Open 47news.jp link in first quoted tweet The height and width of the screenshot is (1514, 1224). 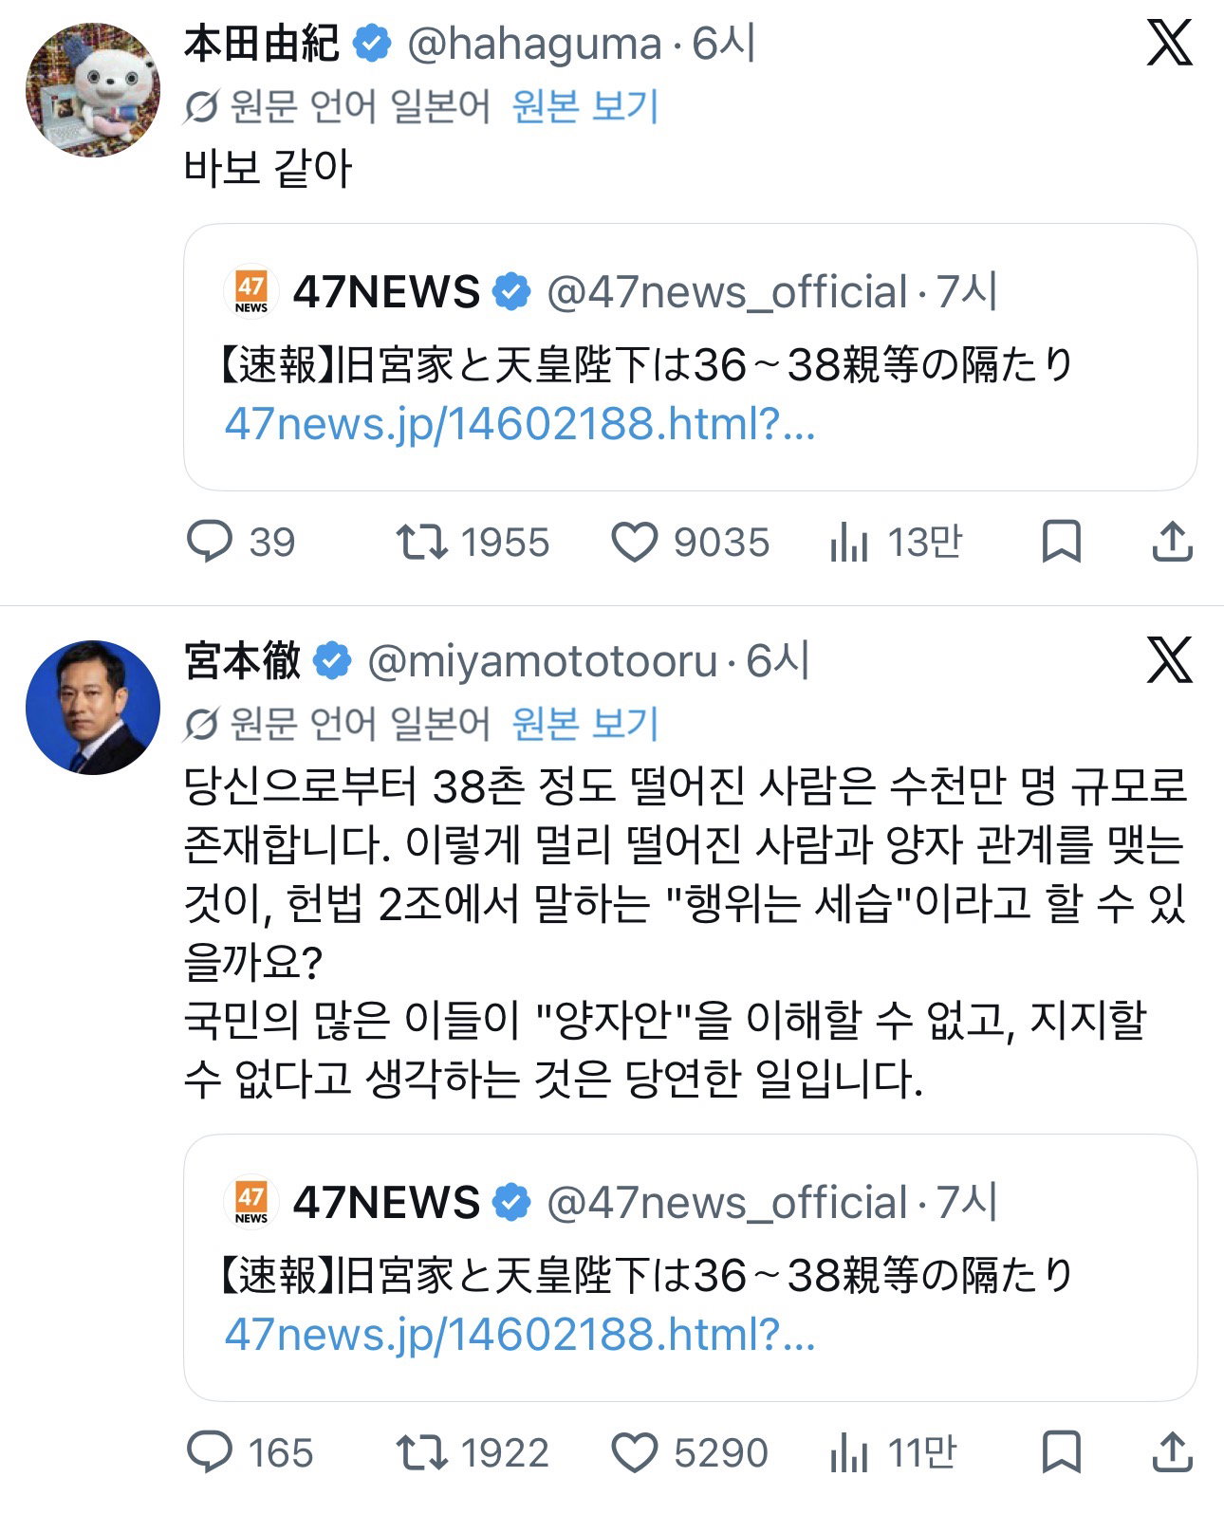point(520,424)
